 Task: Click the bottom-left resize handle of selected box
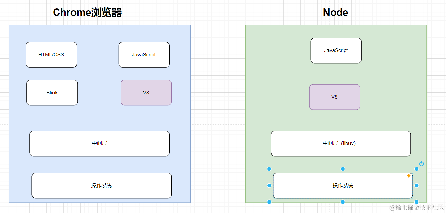point(269,202)
